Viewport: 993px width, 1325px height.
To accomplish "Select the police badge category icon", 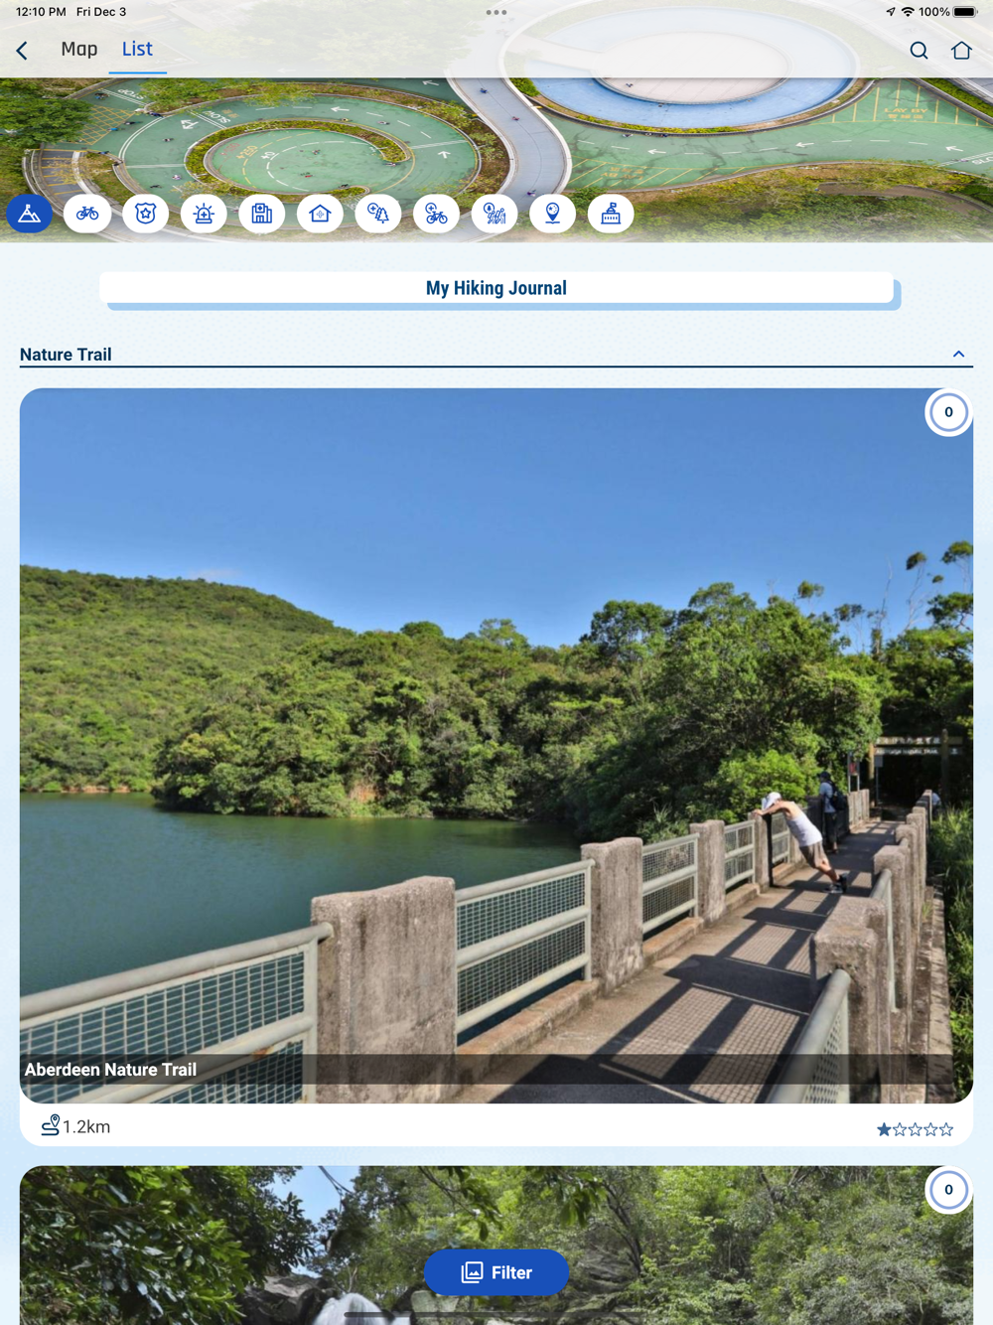I will click(x=146, y=214).
